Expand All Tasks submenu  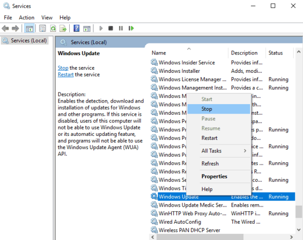(219, 151)
